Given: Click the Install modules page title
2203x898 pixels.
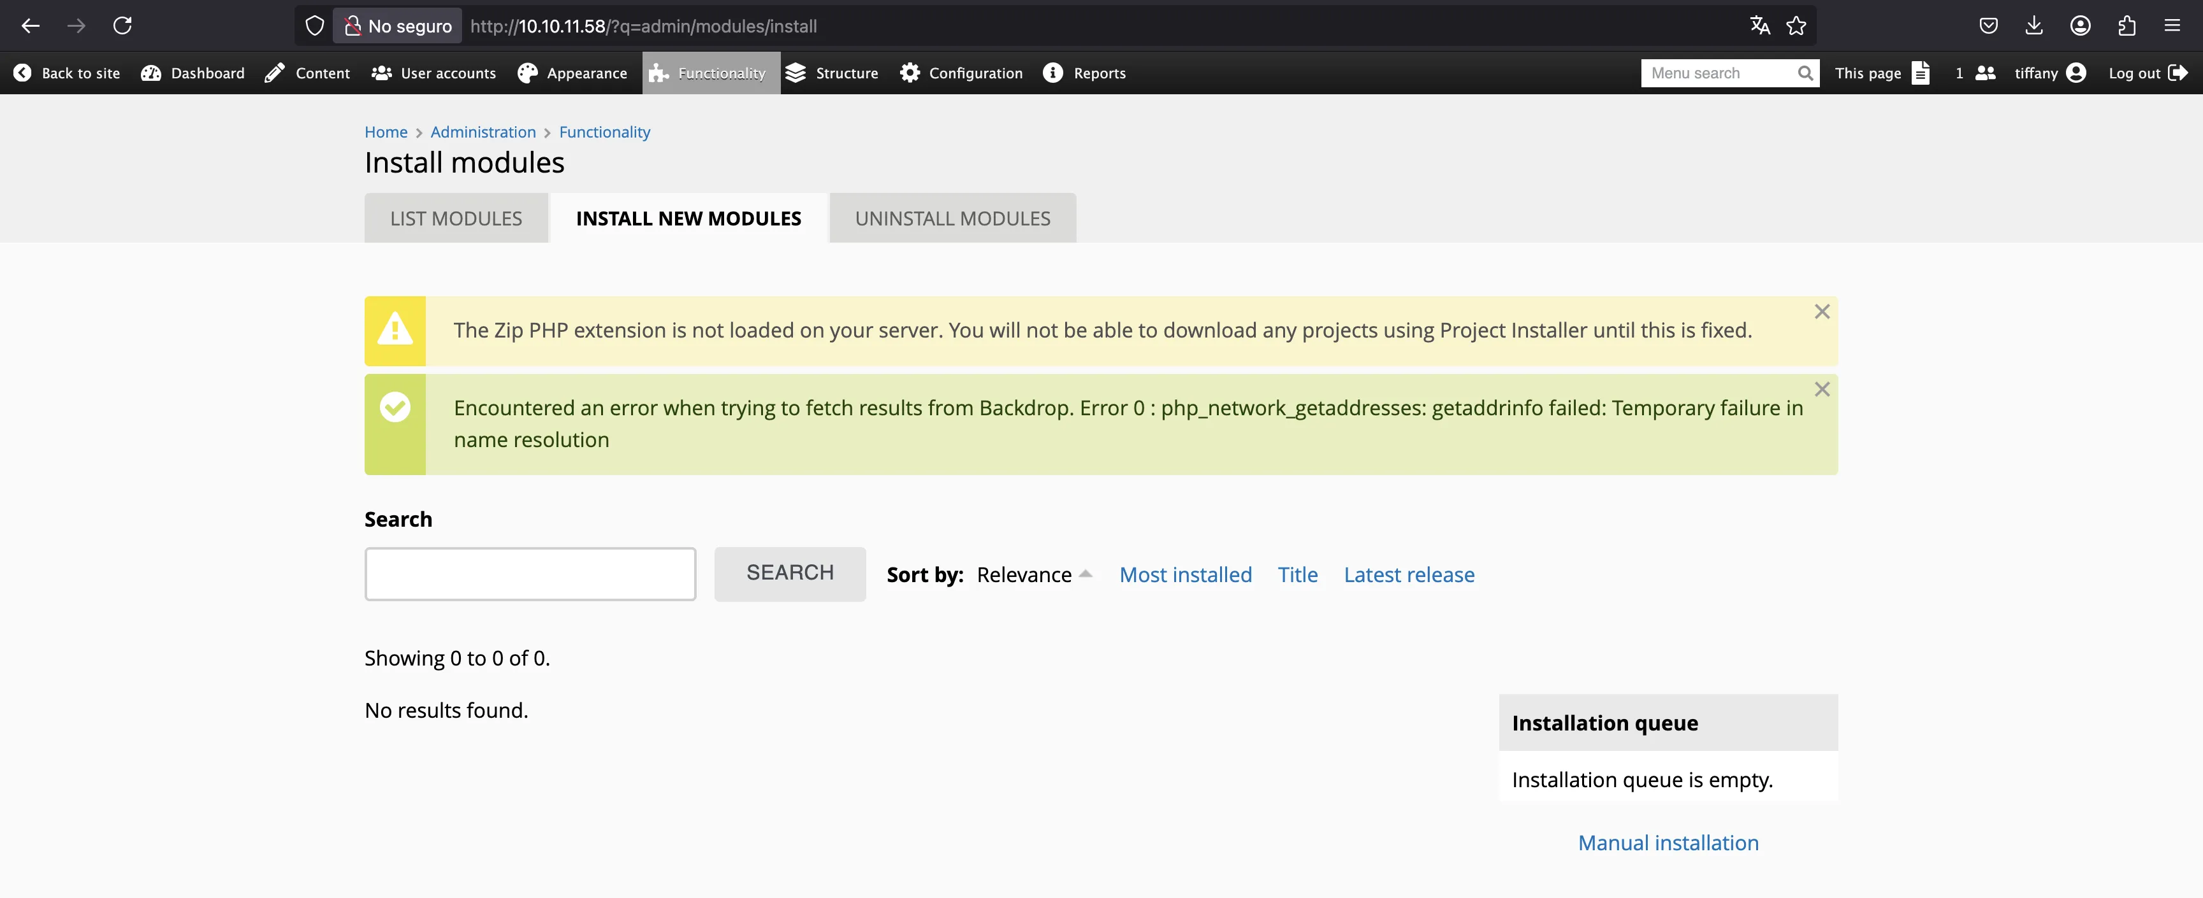Looking at the screenshot, I should 464,163.
